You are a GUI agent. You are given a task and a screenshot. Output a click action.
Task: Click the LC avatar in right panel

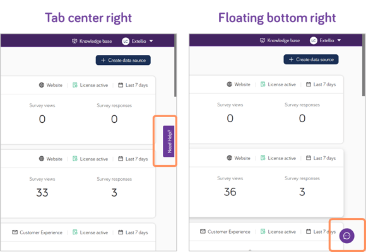[x=314, y=41]
